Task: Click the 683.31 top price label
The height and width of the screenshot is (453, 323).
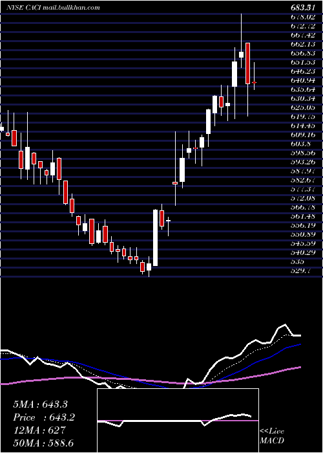Action: pos(303,8)
